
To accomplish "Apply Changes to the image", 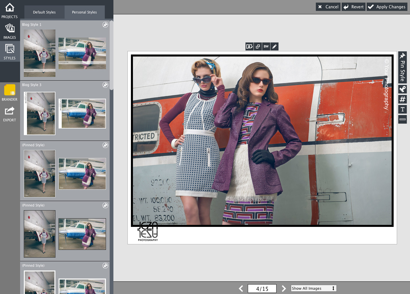I will click(x=387, y=7).
